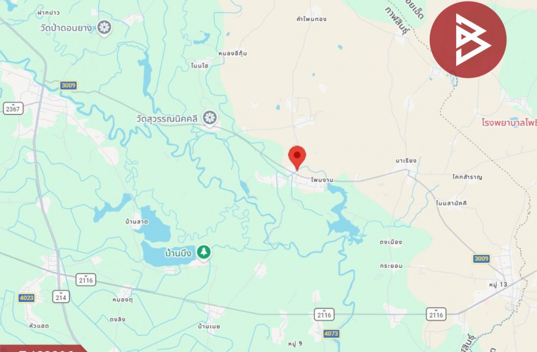Click the ดงเมือง place label

[391, 242]
